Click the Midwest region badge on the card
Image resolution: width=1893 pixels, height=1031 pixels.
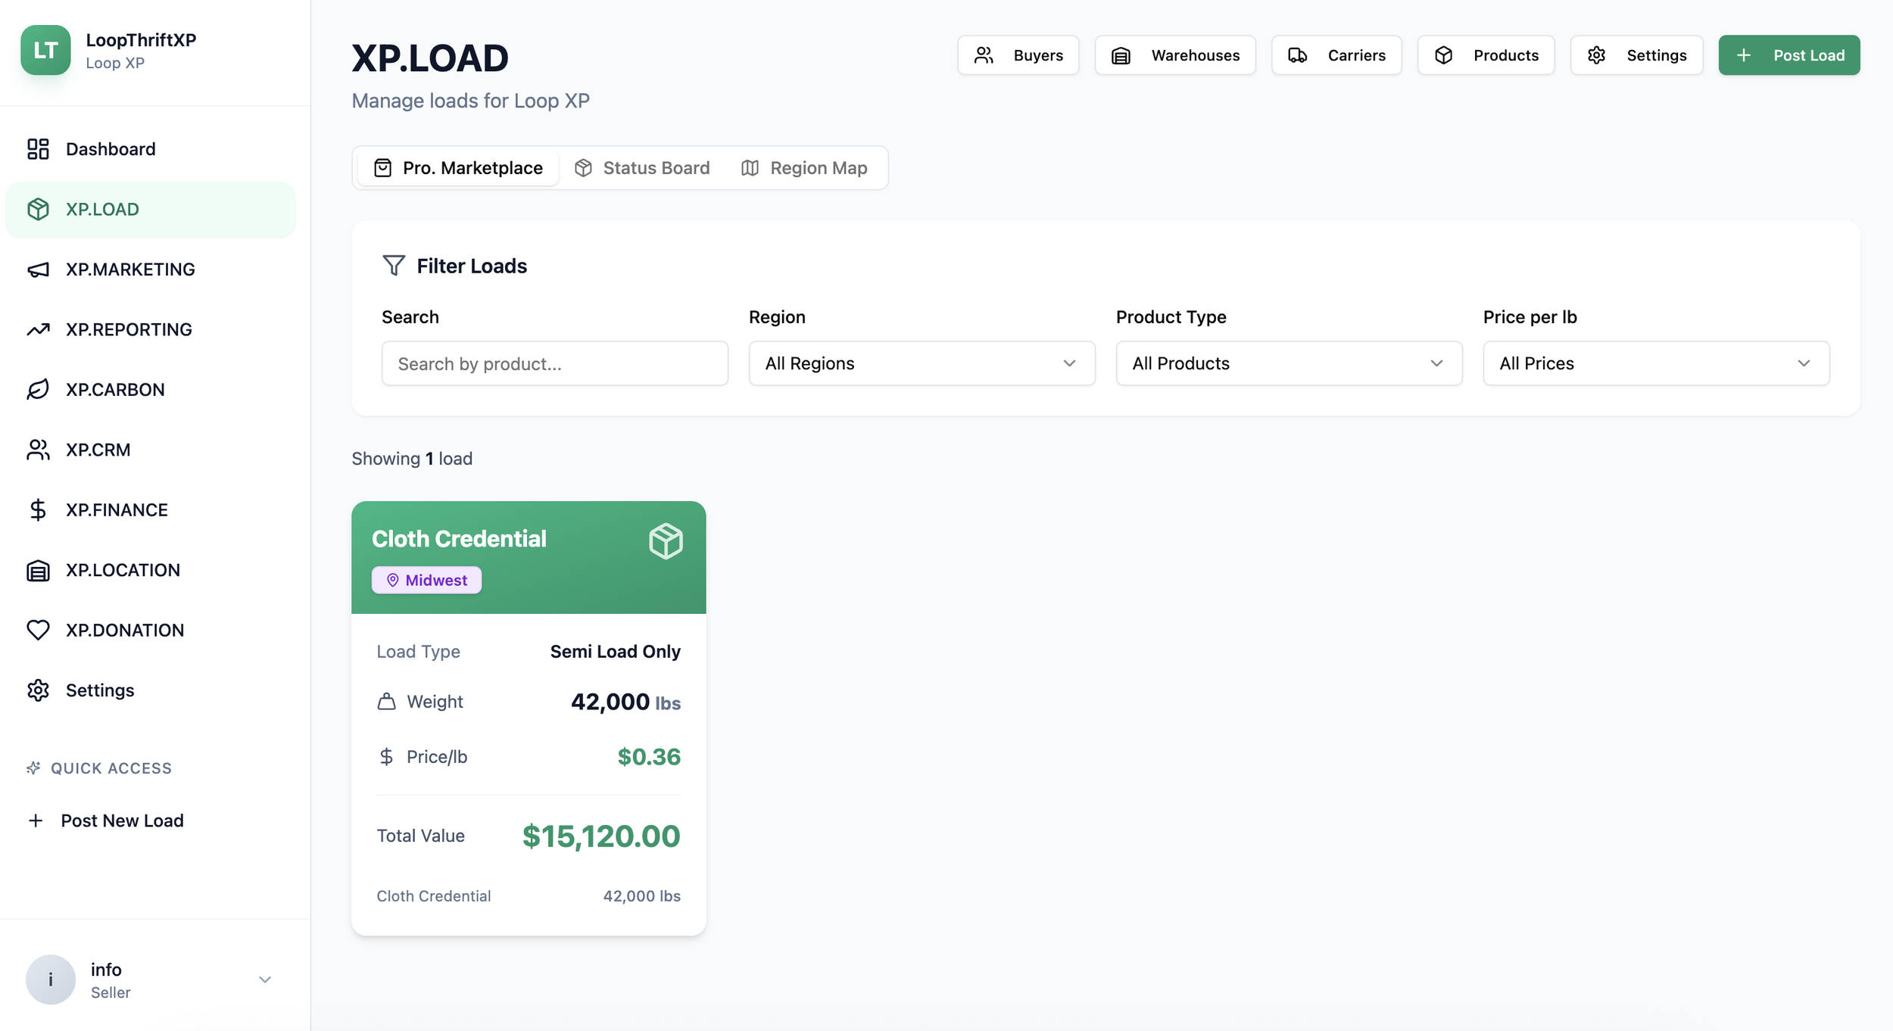(426, 580)
